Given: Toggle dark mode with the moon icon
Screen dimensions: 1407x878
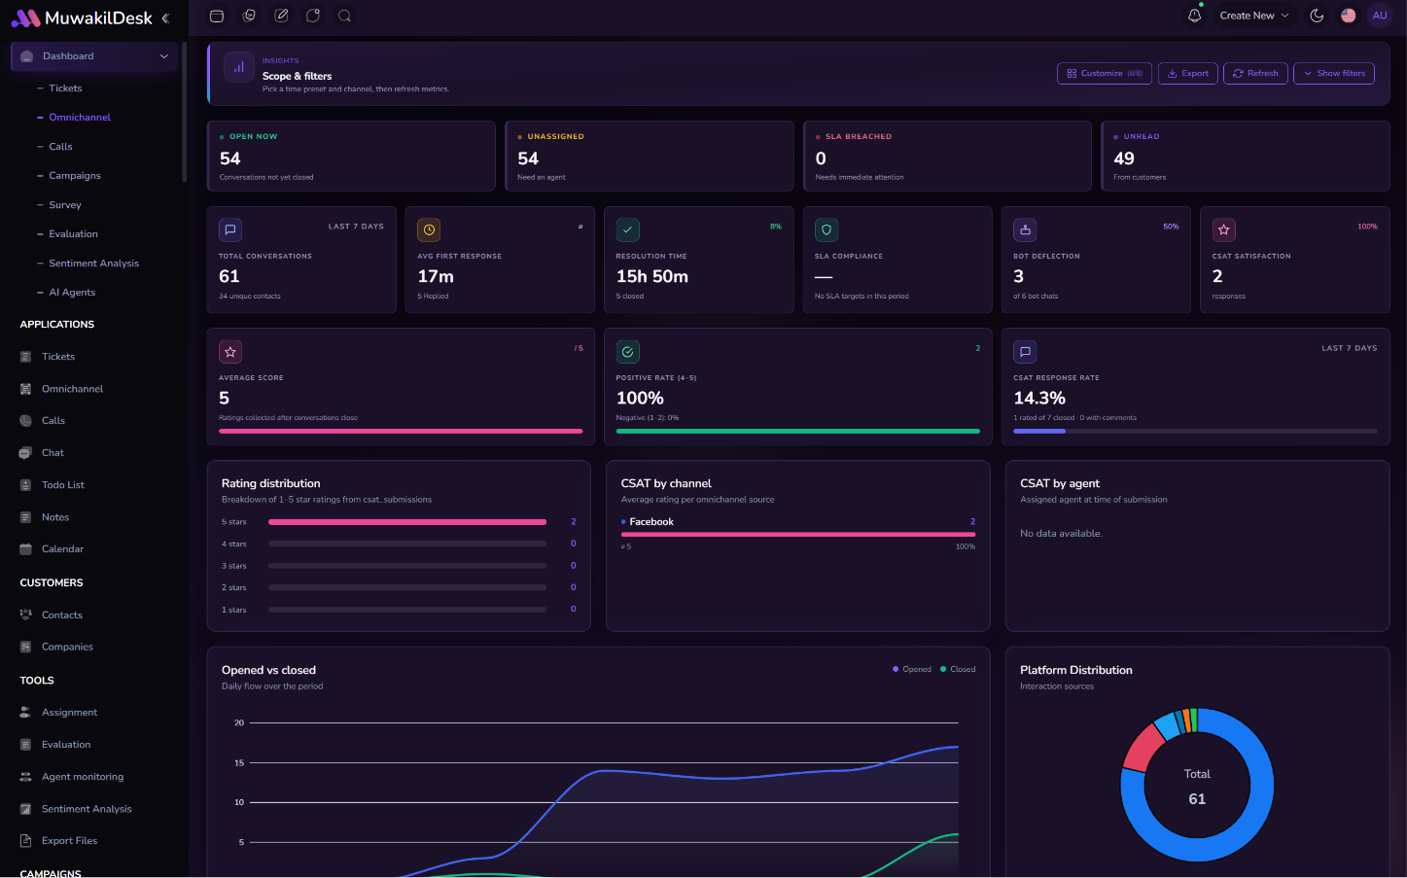Looking at the screenshot, I should pyautogui.click(x=1317, y=16).
